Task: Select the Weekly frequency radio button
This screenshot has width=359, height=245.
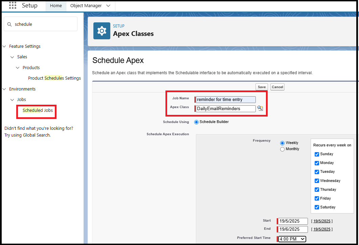Action: coord(282,143)
